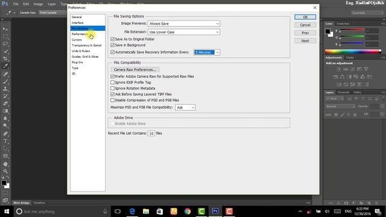This screenshot has width=386, height=217.
Task: Switch to the Styles tab
Action: 350,58
